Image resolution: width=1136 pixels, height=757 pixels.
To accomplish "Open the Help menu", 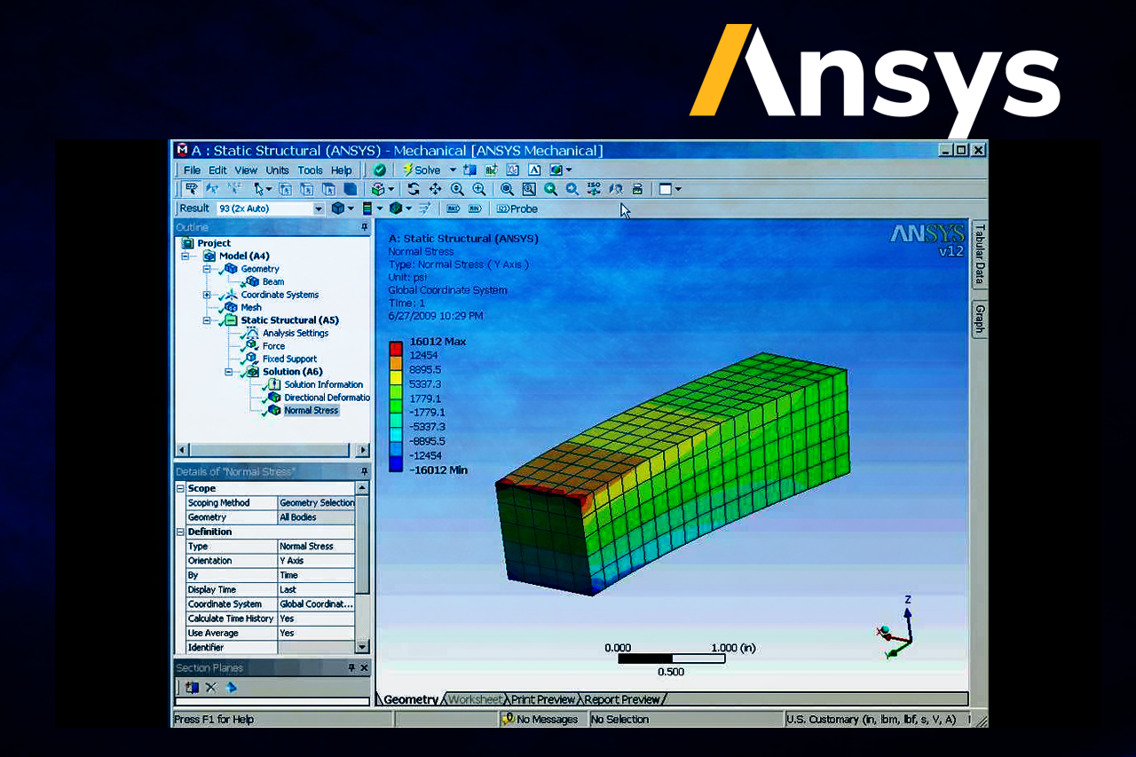I will [342, 170].
